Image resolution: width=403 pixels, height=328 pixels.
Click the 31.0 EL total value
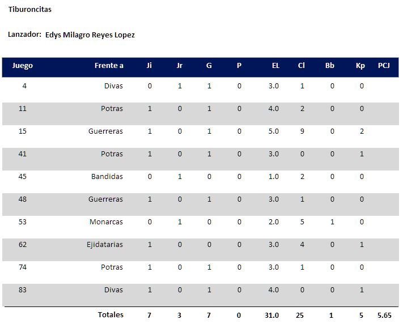tap(272, 315)
